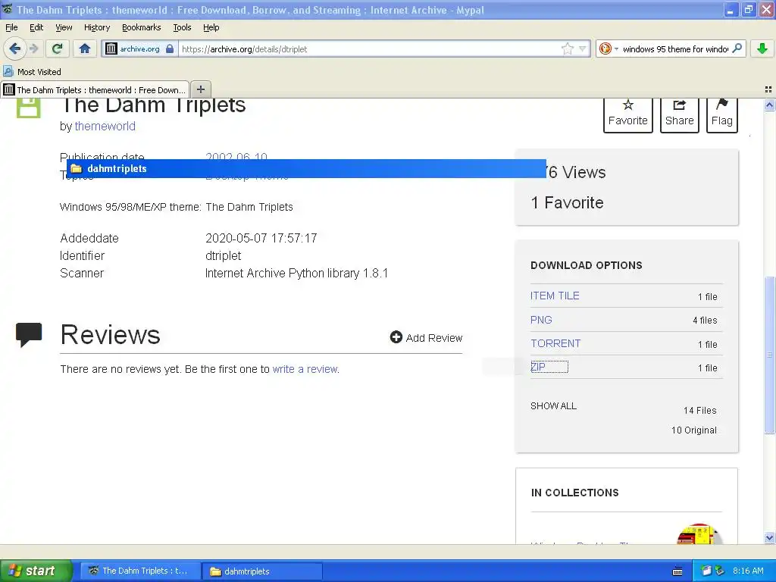This screenshot has width=776, height=582.
Task: Click the Share button
Action: [679, 114]
